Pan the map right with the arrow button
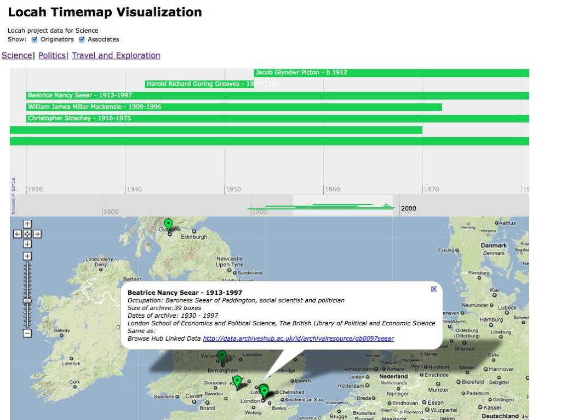This screenshot has height=420, width=561. (37, 234)
